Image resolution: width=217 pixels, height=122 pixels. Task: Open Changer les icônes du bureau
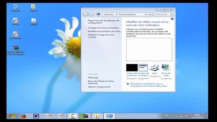pos(103,28)
